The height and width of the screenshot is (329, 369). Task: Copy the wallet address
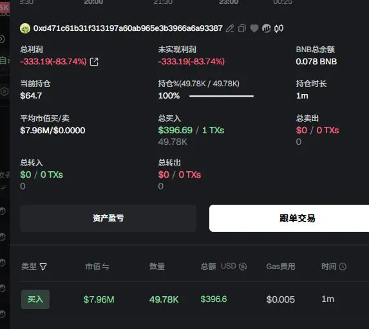(242, 28)
